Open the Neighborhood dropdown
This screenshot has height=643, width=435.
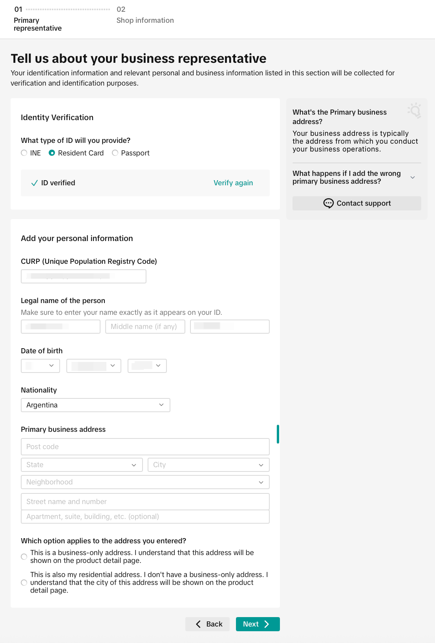click(x=145, y=482)
